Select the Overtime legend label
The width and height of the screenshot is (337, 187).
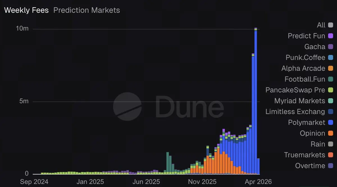point(310,166)
